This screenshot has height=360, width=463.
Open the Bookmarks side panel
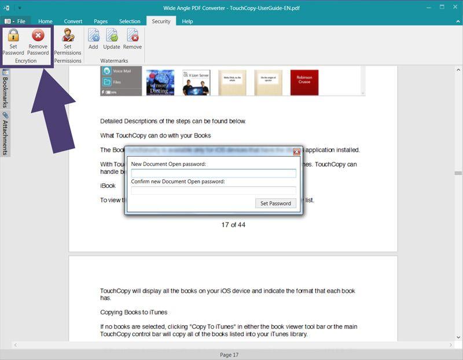click(6, 88)
